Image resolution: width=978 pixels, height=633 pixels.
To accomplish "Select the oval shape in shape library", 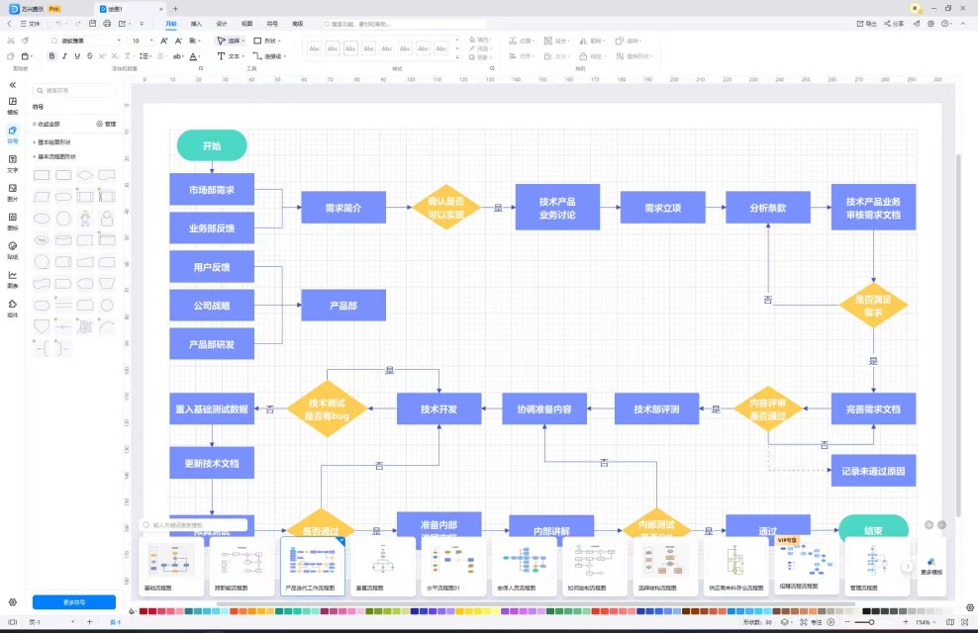I will click(x=42, y=218).
